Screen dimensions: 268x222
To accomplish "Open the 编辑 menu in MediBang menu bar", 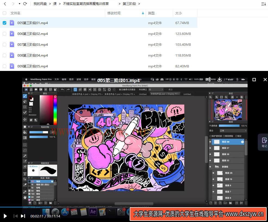I will click(64, 79).
